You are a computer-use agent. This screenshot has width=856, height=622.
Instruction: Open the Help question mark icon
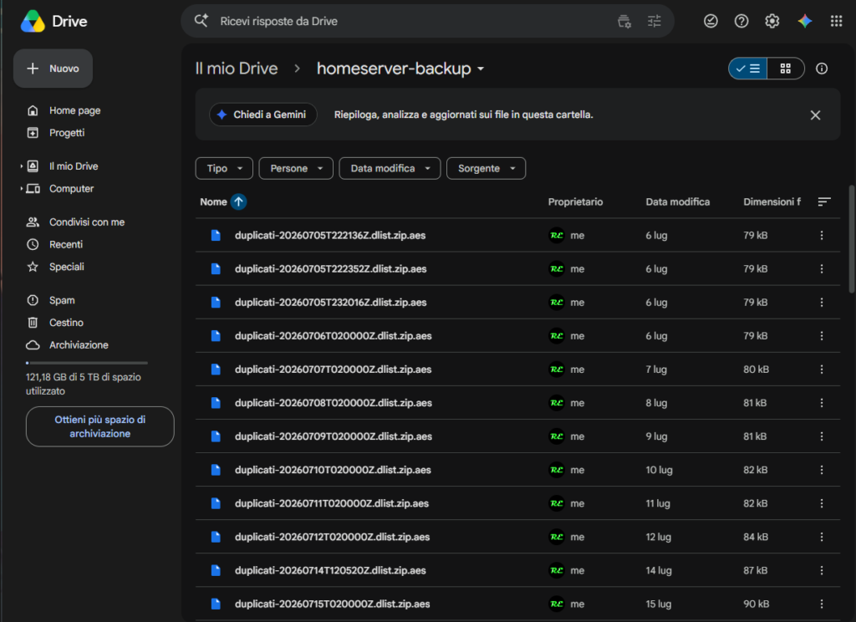click(x=741, y=21)
